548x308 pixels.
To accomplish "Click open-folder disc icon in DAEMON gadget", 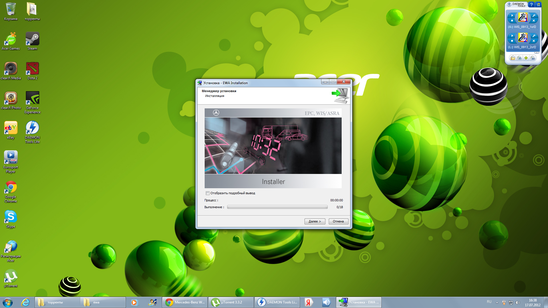I will click(x=513, y=58).
